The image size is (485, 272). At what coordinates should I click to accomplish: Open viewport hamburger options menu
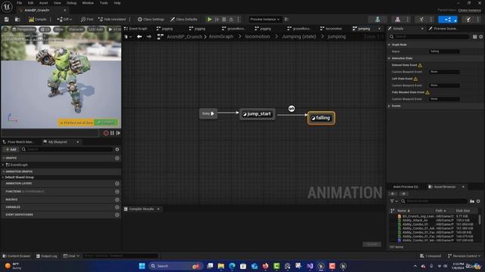[5, 29]
